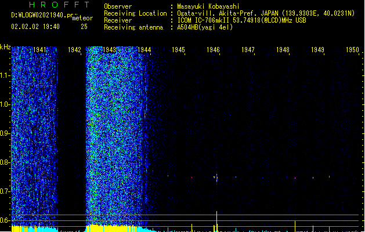The image size is (365, 232).
Task: Click the Receiver field label
Action: click(x=118, y=20)
